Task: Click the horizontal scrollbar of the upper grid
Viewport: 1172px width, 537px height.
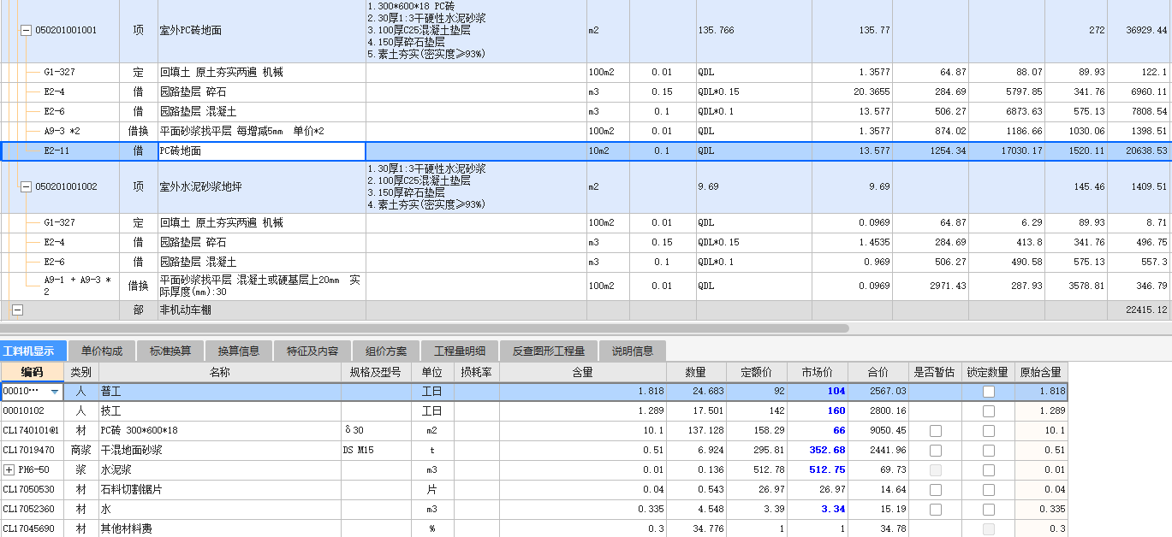Action: (x=424, y=328)
